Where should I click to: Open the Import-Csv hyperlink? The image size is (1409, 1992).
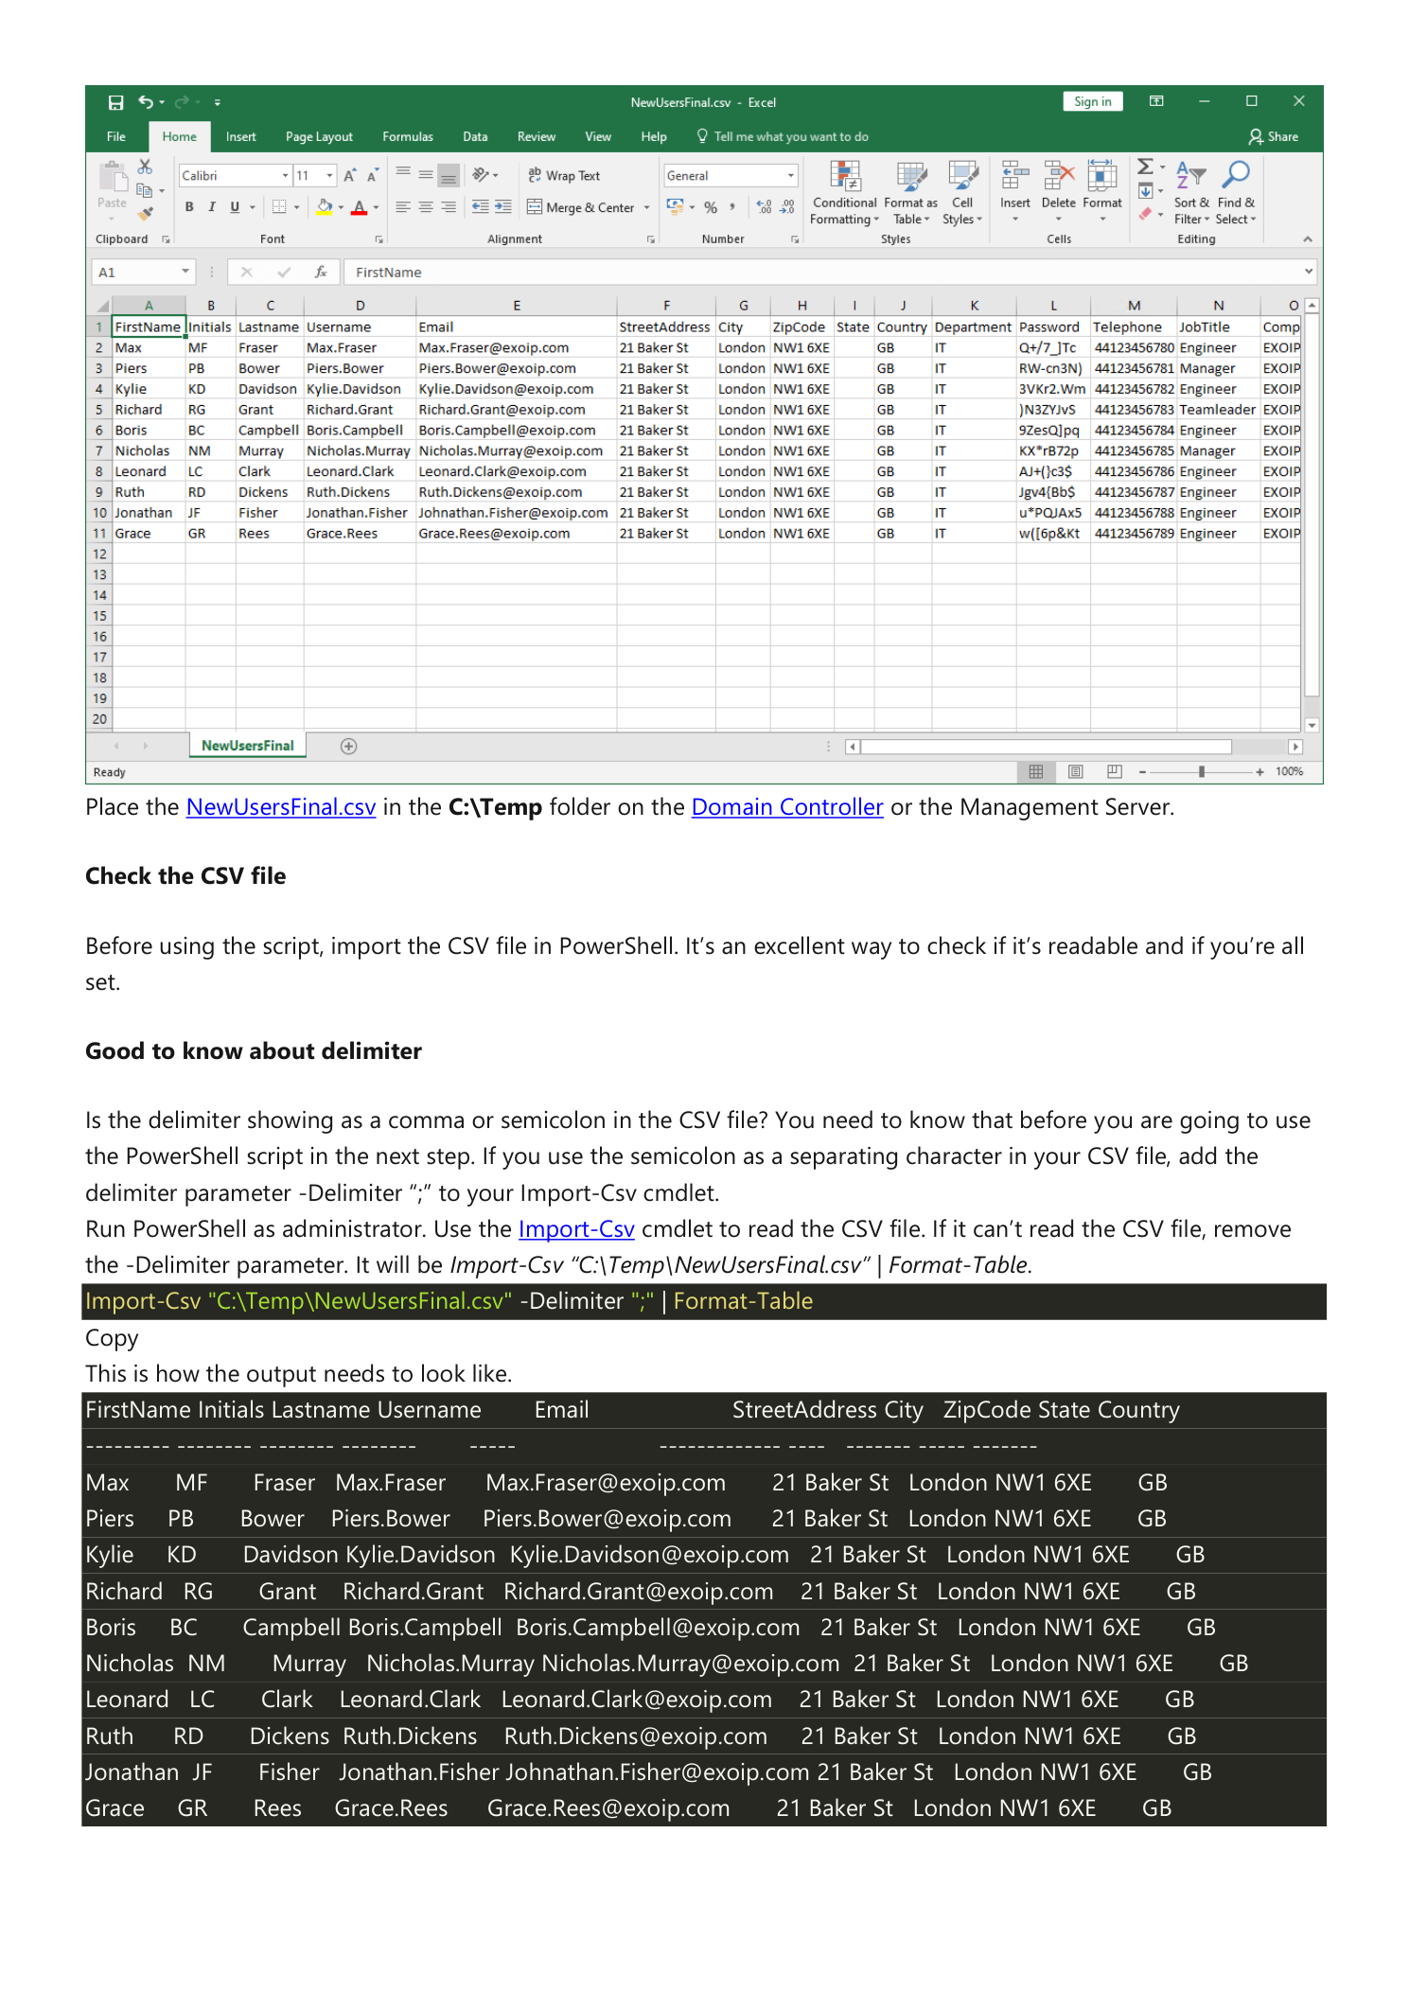pyautogui.click(x=576, y=1229)
